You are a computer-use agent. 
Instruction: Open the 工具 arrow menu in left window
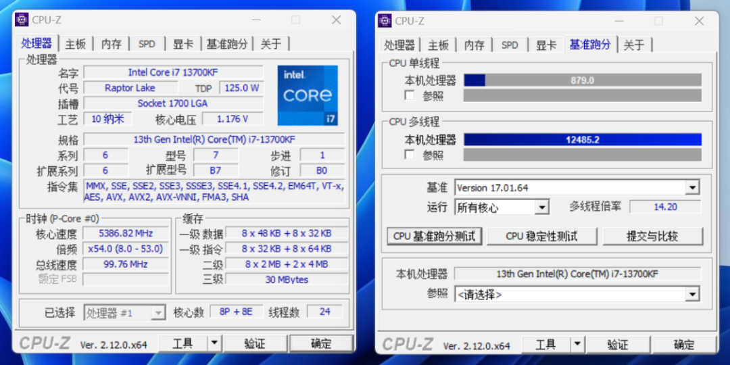tap(214, 344)
